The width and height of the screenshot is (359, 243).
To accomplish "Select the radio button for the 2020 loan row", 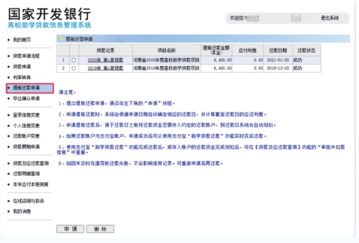I will coord(73,60).
